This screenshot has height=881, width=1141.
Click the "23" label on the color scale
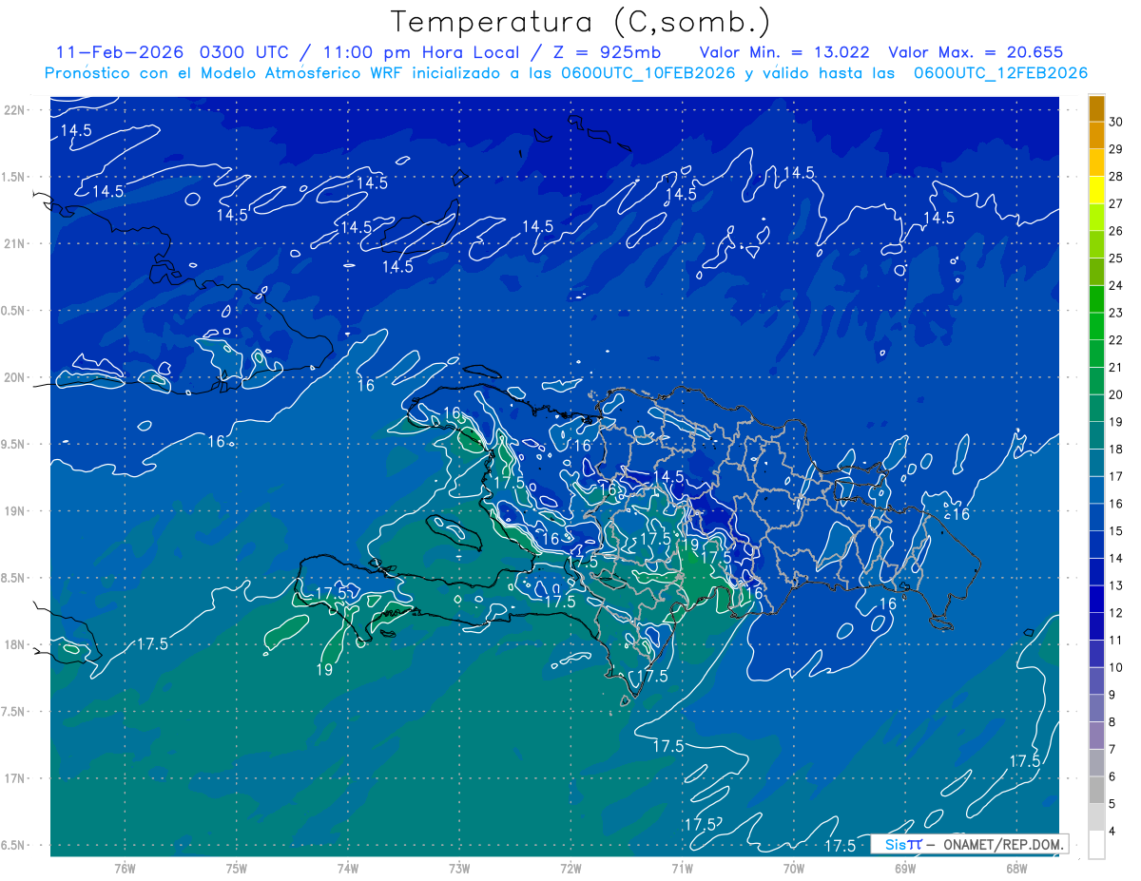1116,313
